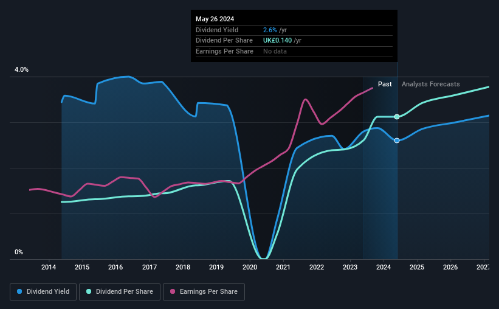Click the 2021 x-axis label

click(283, 267)
